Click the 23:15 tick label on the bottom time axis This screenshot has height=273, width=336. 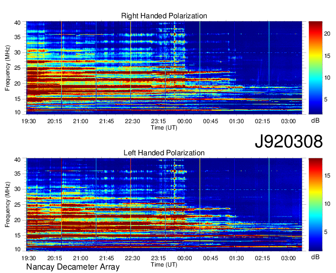[x=158, y=258]
